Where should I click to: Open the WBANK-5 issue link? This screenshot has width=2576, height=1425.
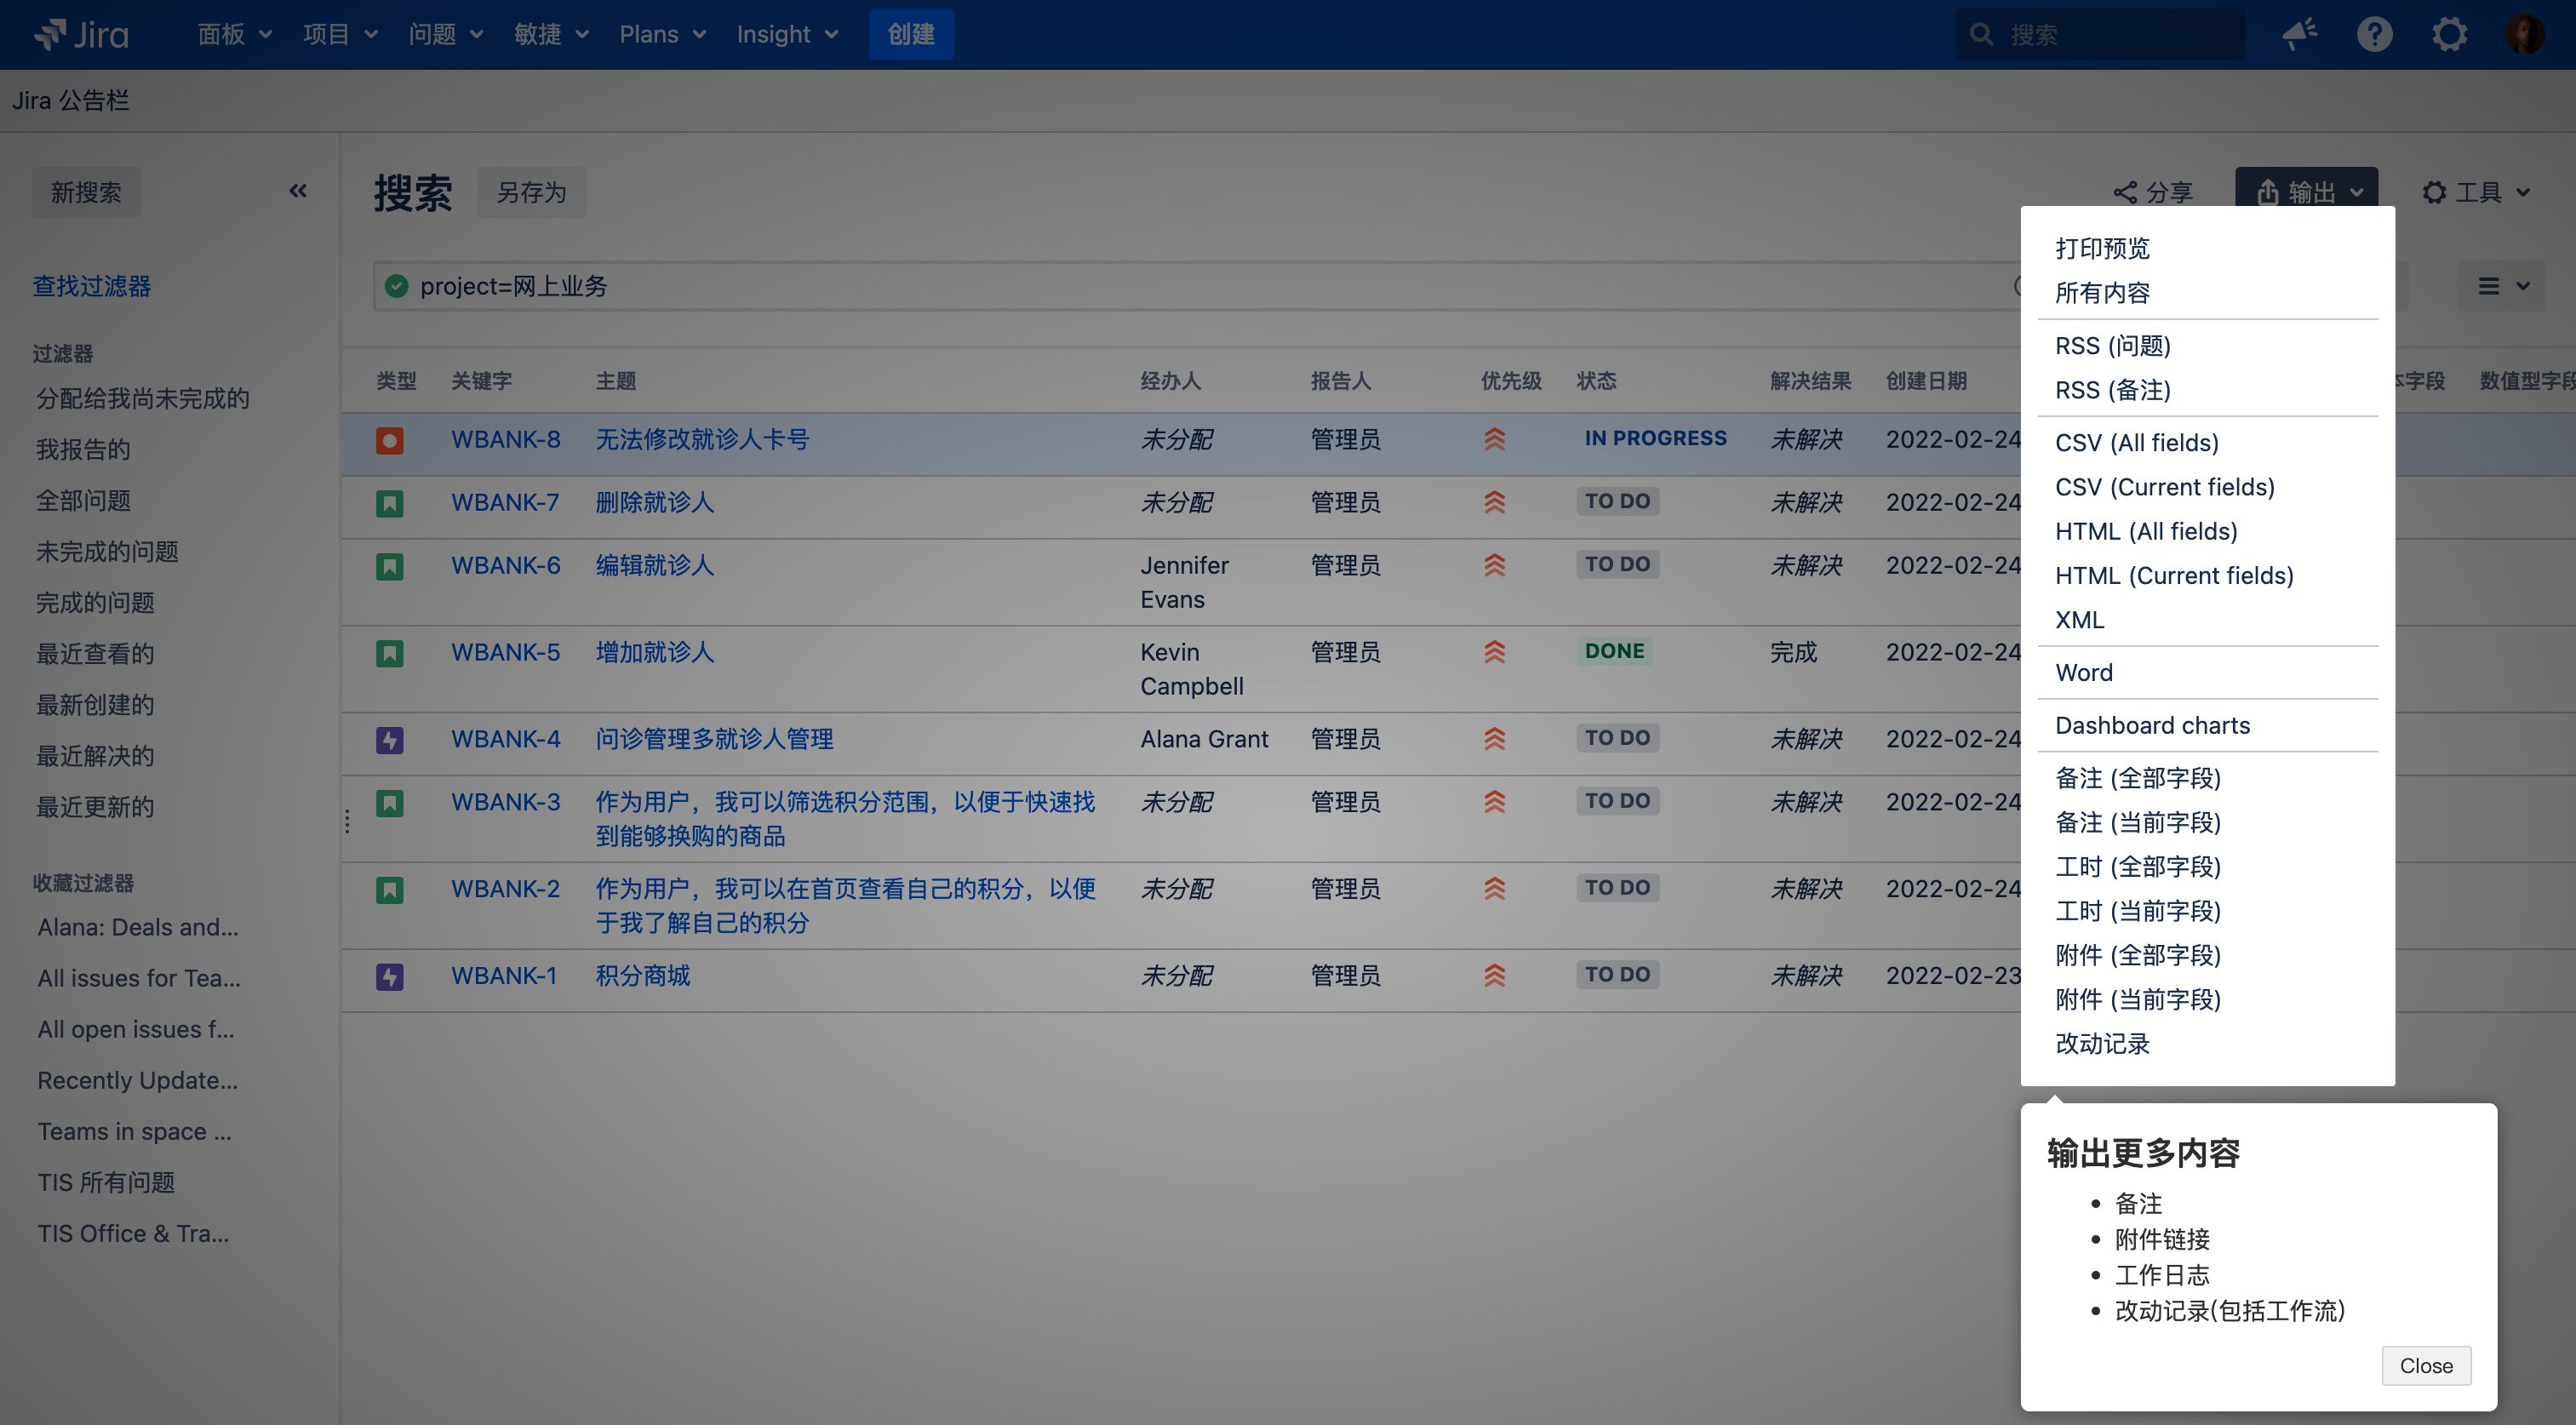click(505, 652)
